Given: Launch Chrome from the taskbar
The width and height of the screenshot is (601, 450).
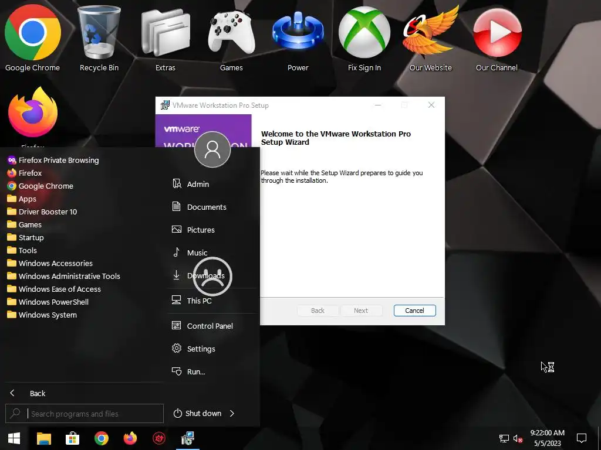Looking at the screenshot, I should point(101,438).
